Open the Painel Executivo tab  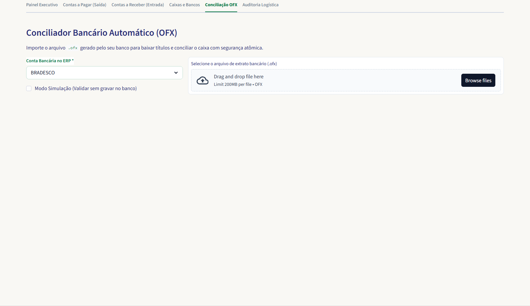(x=42, y=5)
